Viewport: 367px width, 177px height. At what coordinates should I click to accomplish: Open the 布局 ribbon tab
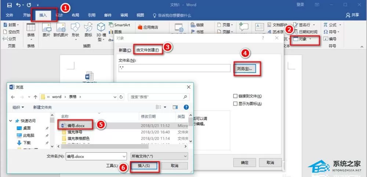point(75,15)
